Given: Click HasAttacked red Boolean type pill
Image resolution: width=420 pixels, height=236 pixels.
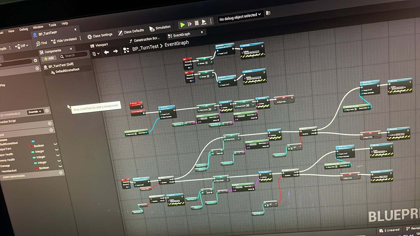Looking at the screenshot, I should [x=37, y=169].
